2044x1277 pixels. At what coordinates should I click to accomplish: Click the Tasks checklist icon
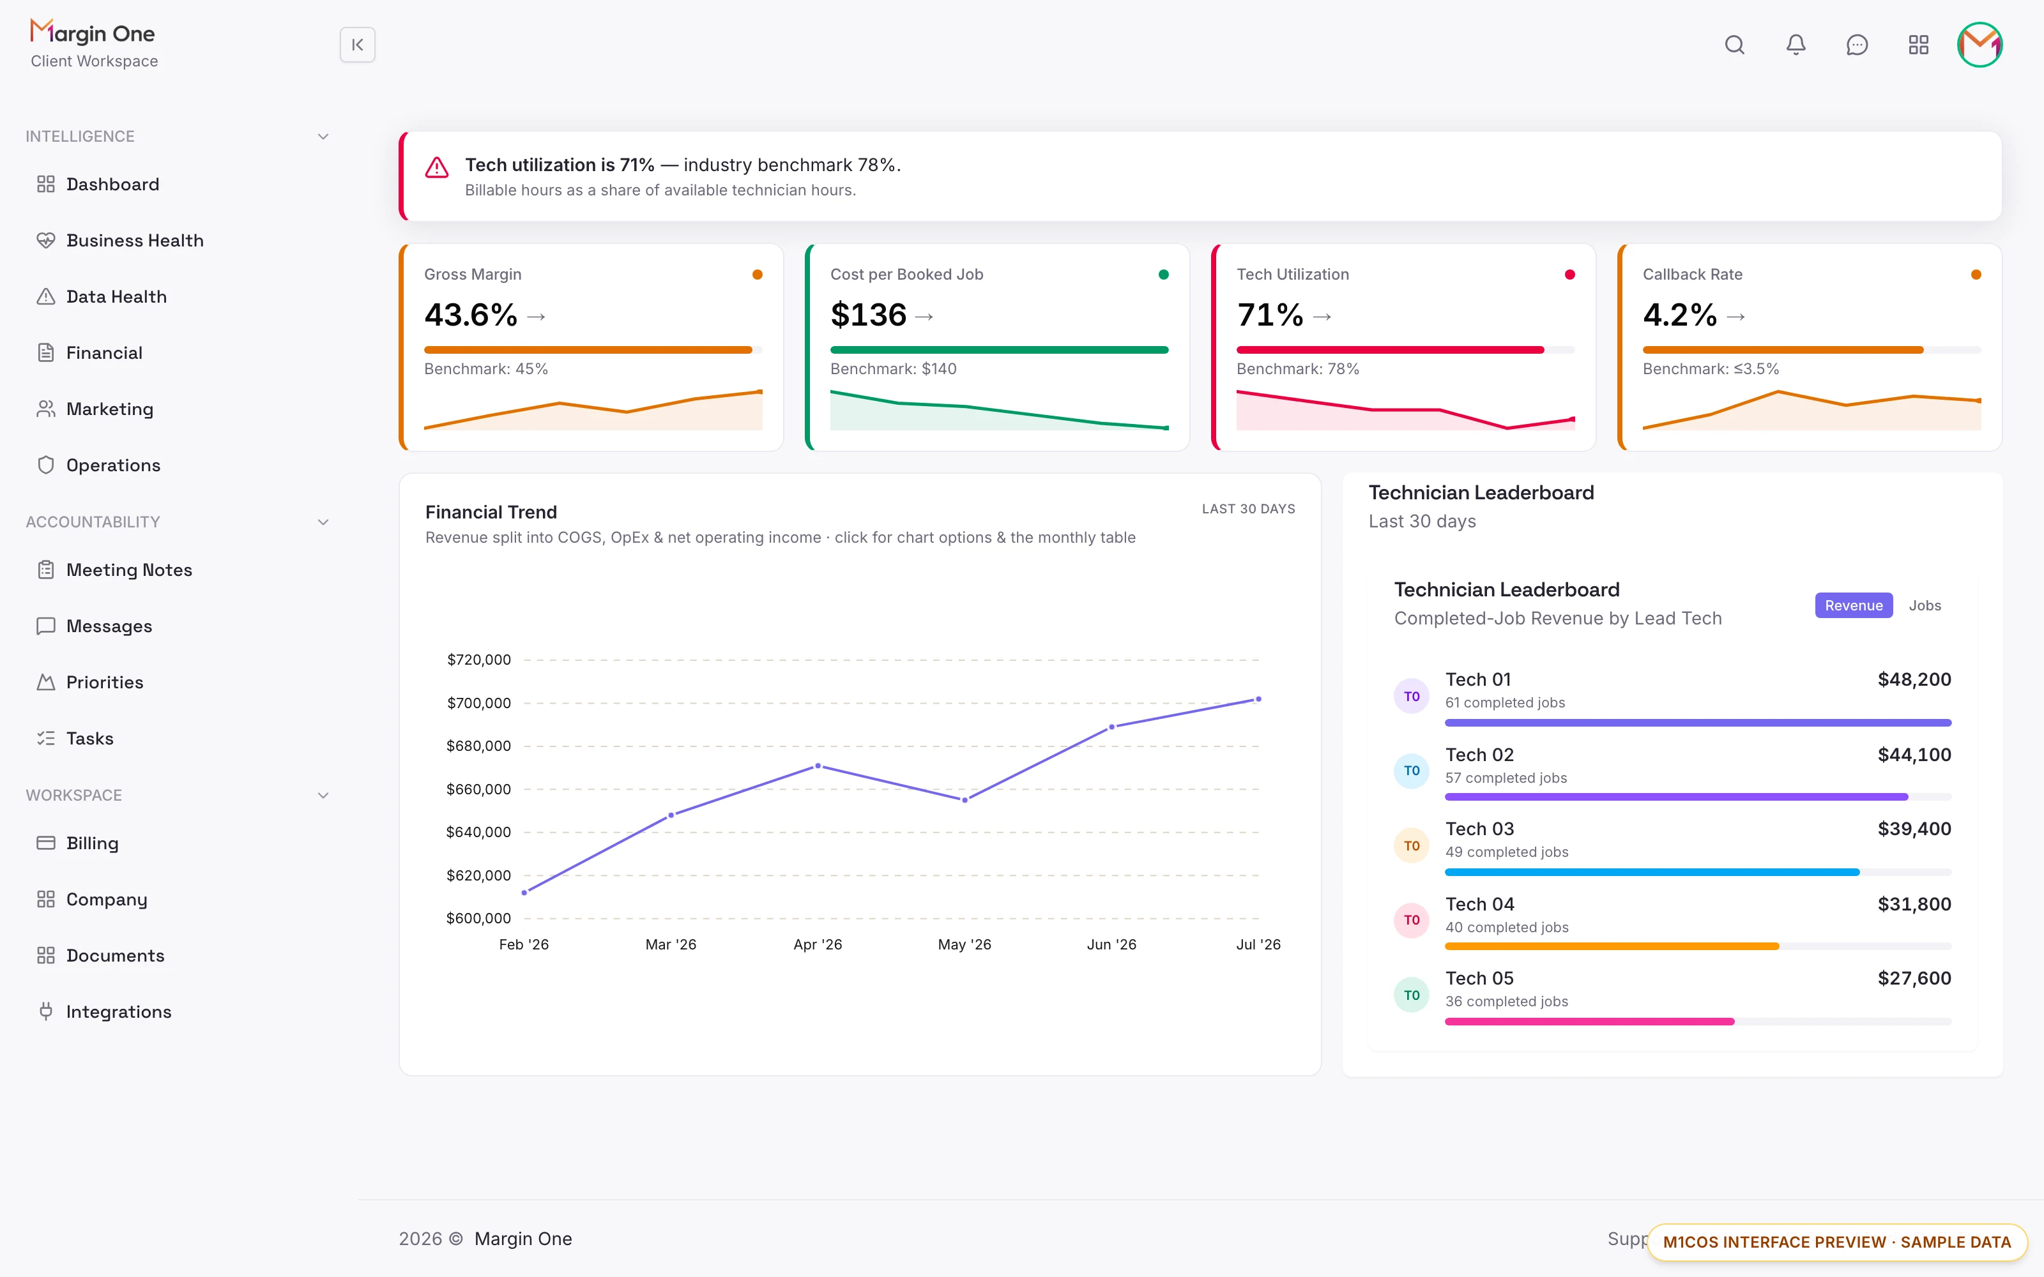[x=45, y=738]
